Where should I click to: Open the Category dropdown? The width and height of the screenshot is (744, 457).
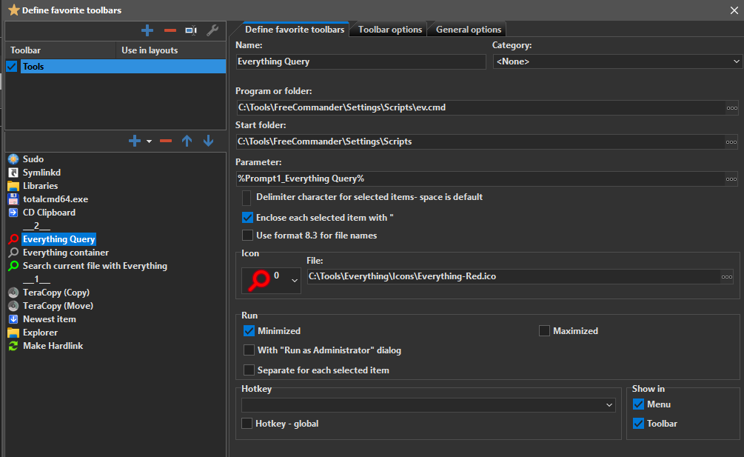(x=617, y=61)
